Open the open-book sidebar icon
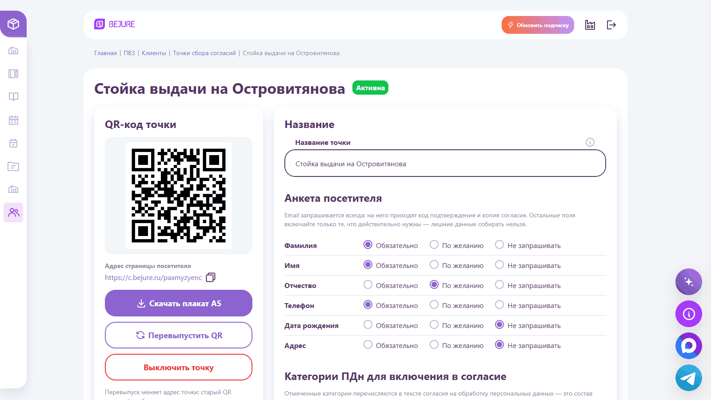 point(13,97)
